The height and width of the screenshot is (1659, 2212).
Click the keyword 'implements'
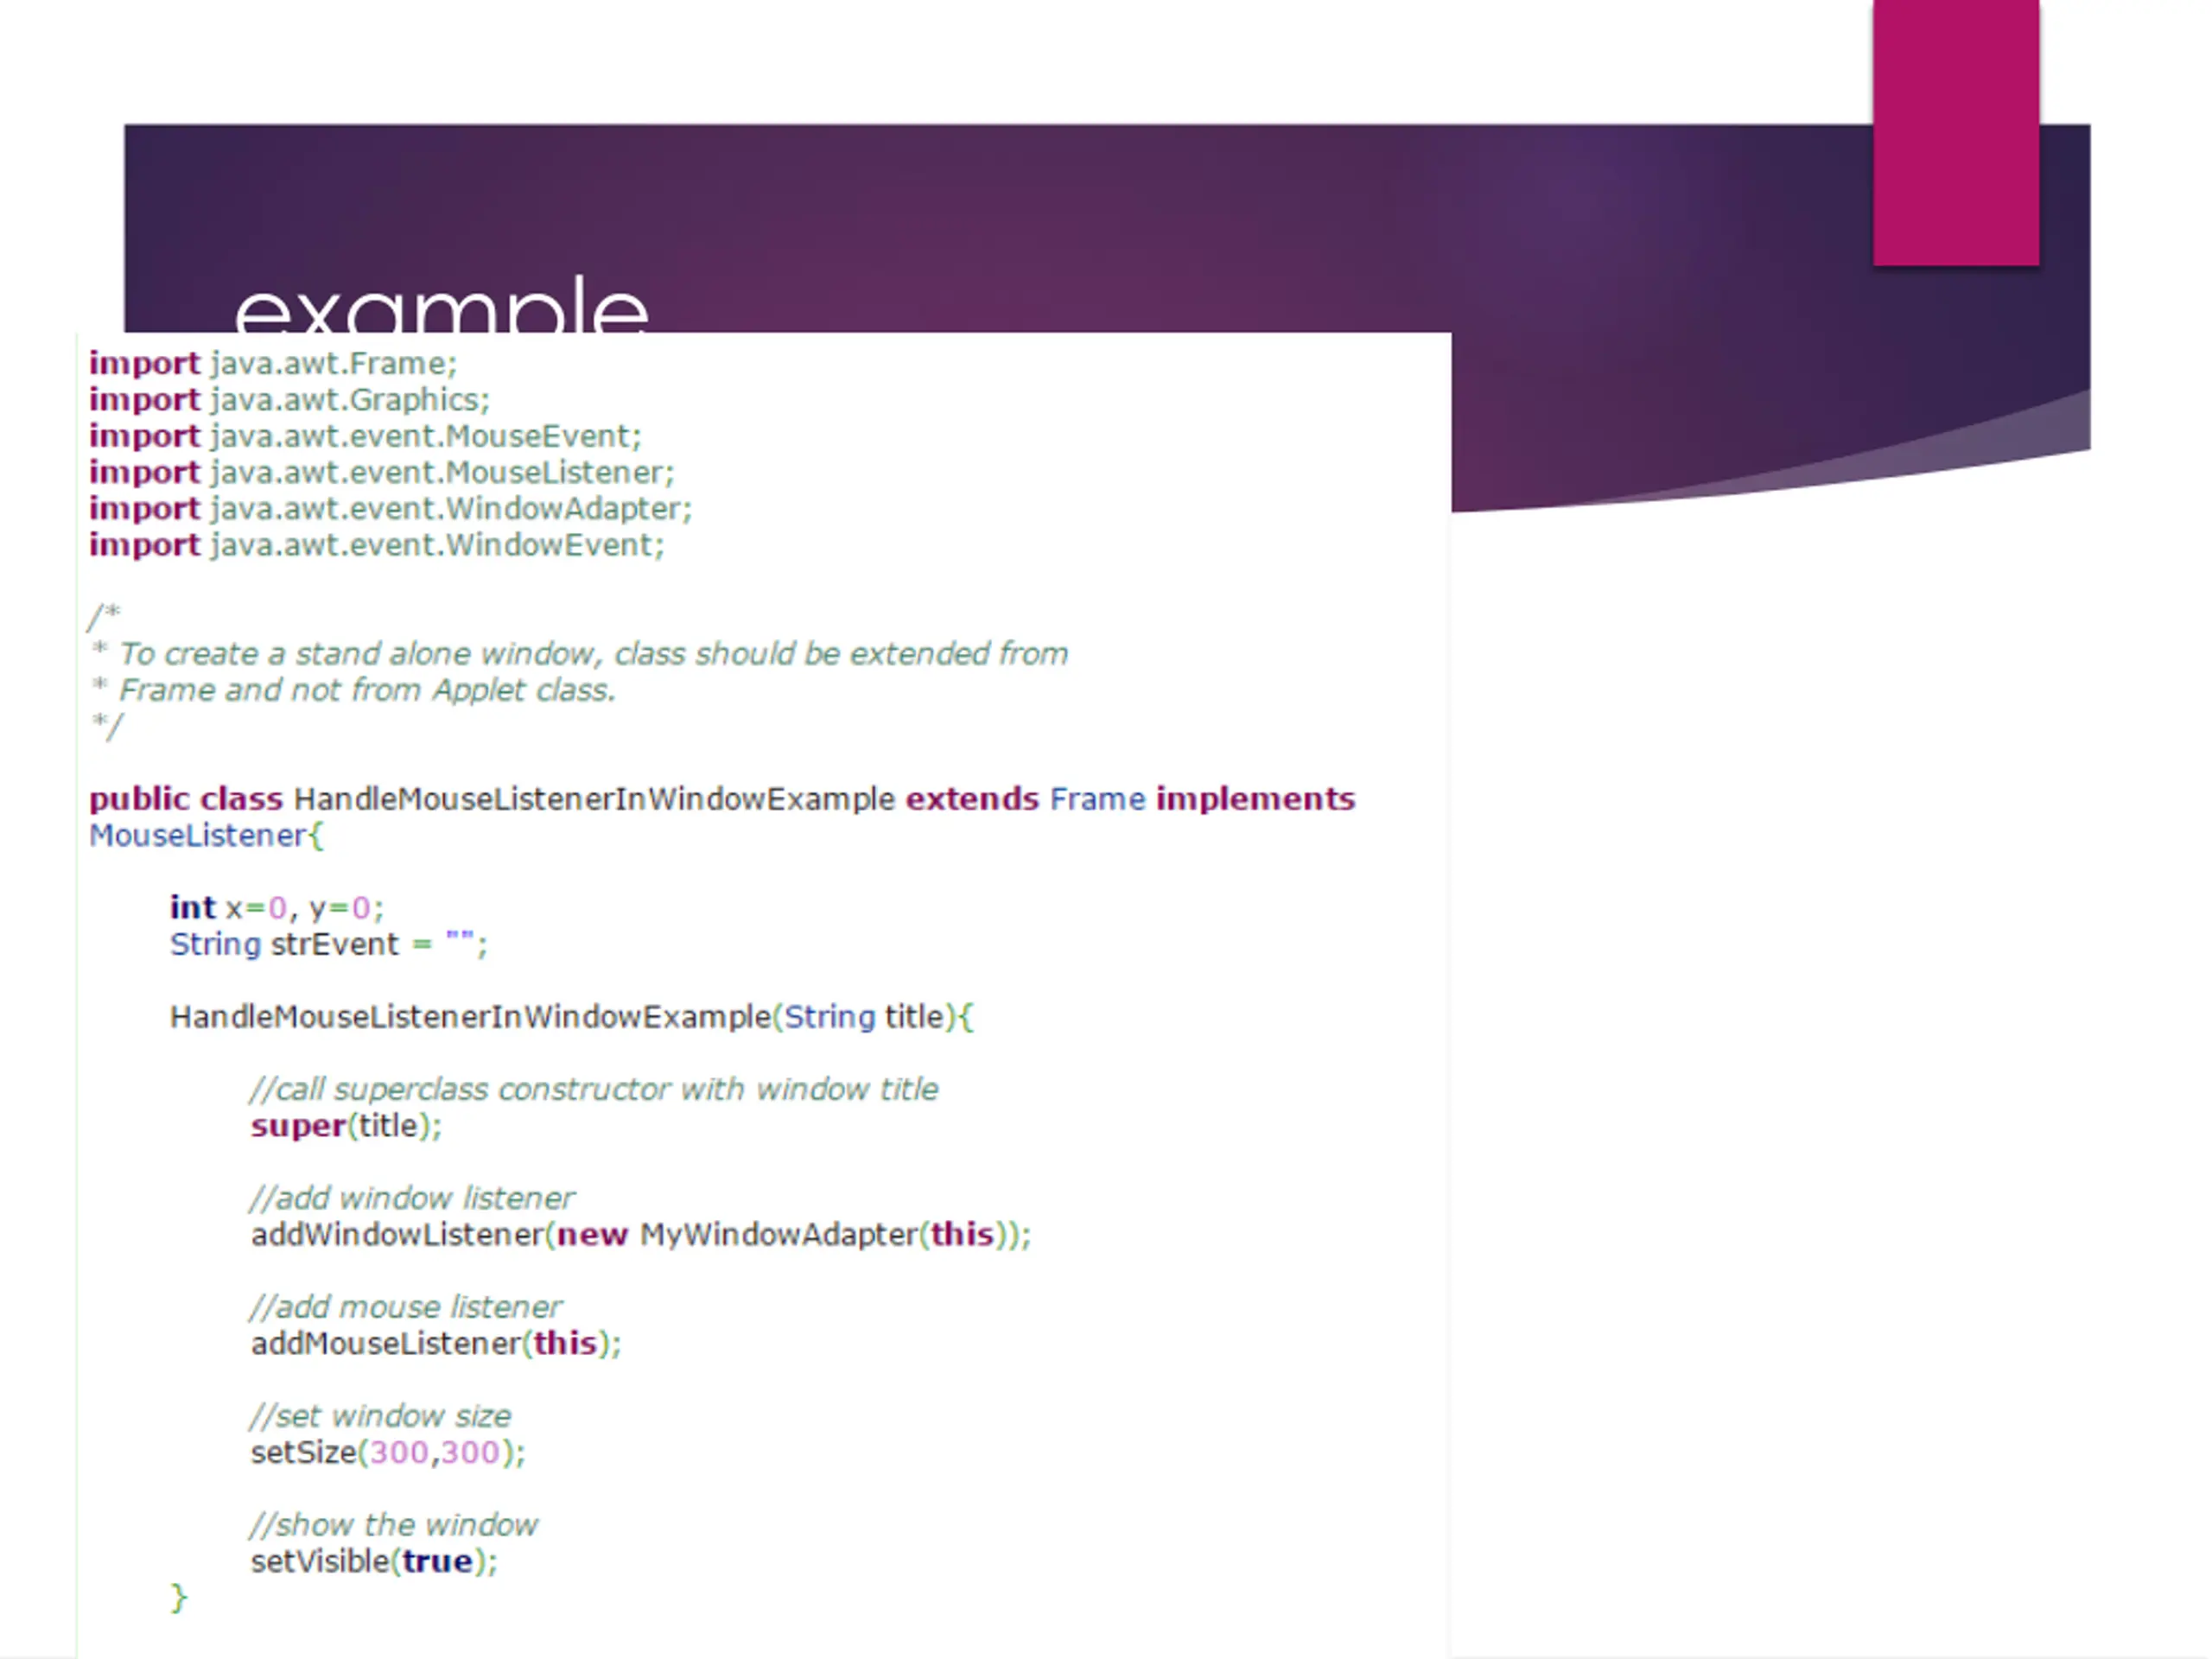click(1255, 799)
